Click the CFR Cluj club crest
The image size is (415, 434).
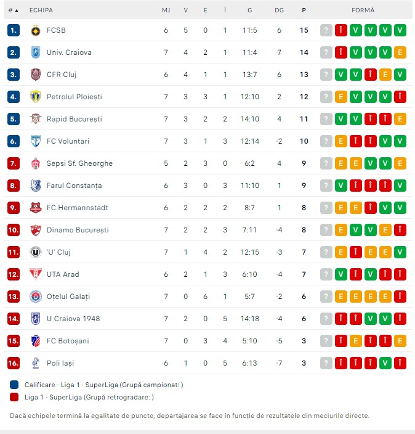point(35,75)
